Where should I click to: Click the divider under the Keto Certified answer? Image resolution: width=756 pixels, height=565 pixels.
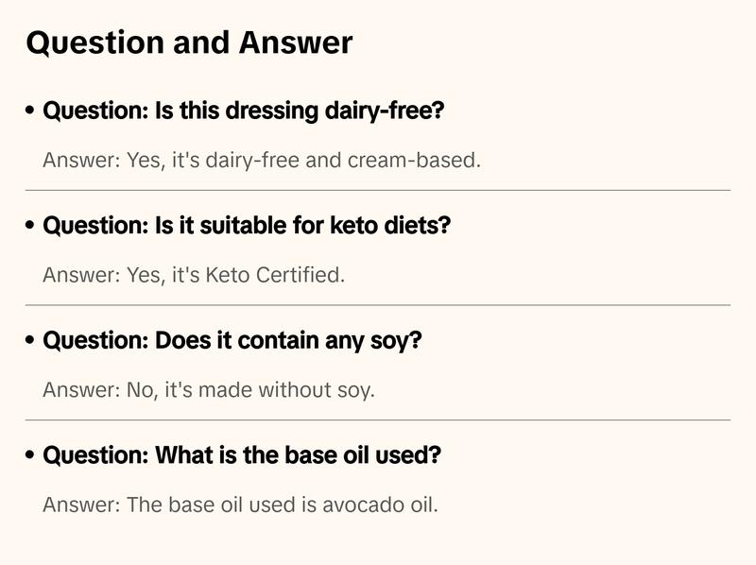coord(378,305)
